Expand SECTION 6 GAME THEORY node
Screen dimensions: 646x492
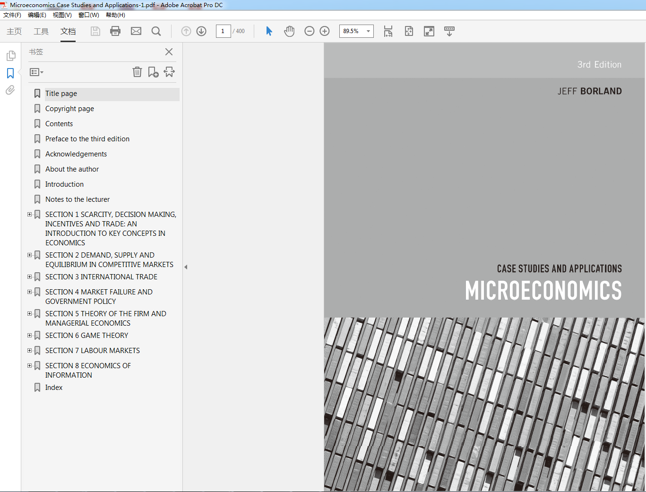[29, 336]
